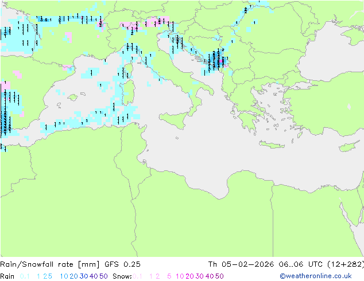Select rain legend value 5
The image size is (364, 281).
pos(50,276)
